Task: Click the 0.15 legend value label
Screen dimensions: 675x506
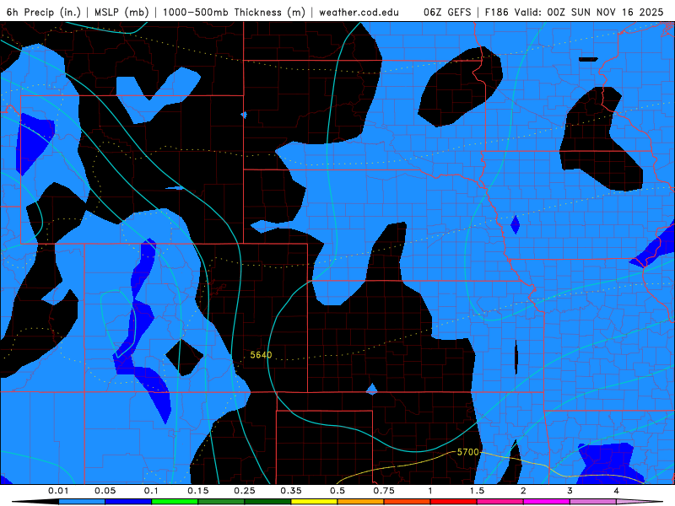Action: coord(198,491)
